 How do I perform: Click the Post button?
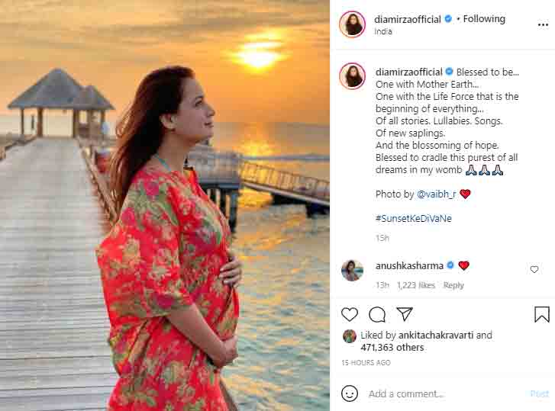coord(540,393)
